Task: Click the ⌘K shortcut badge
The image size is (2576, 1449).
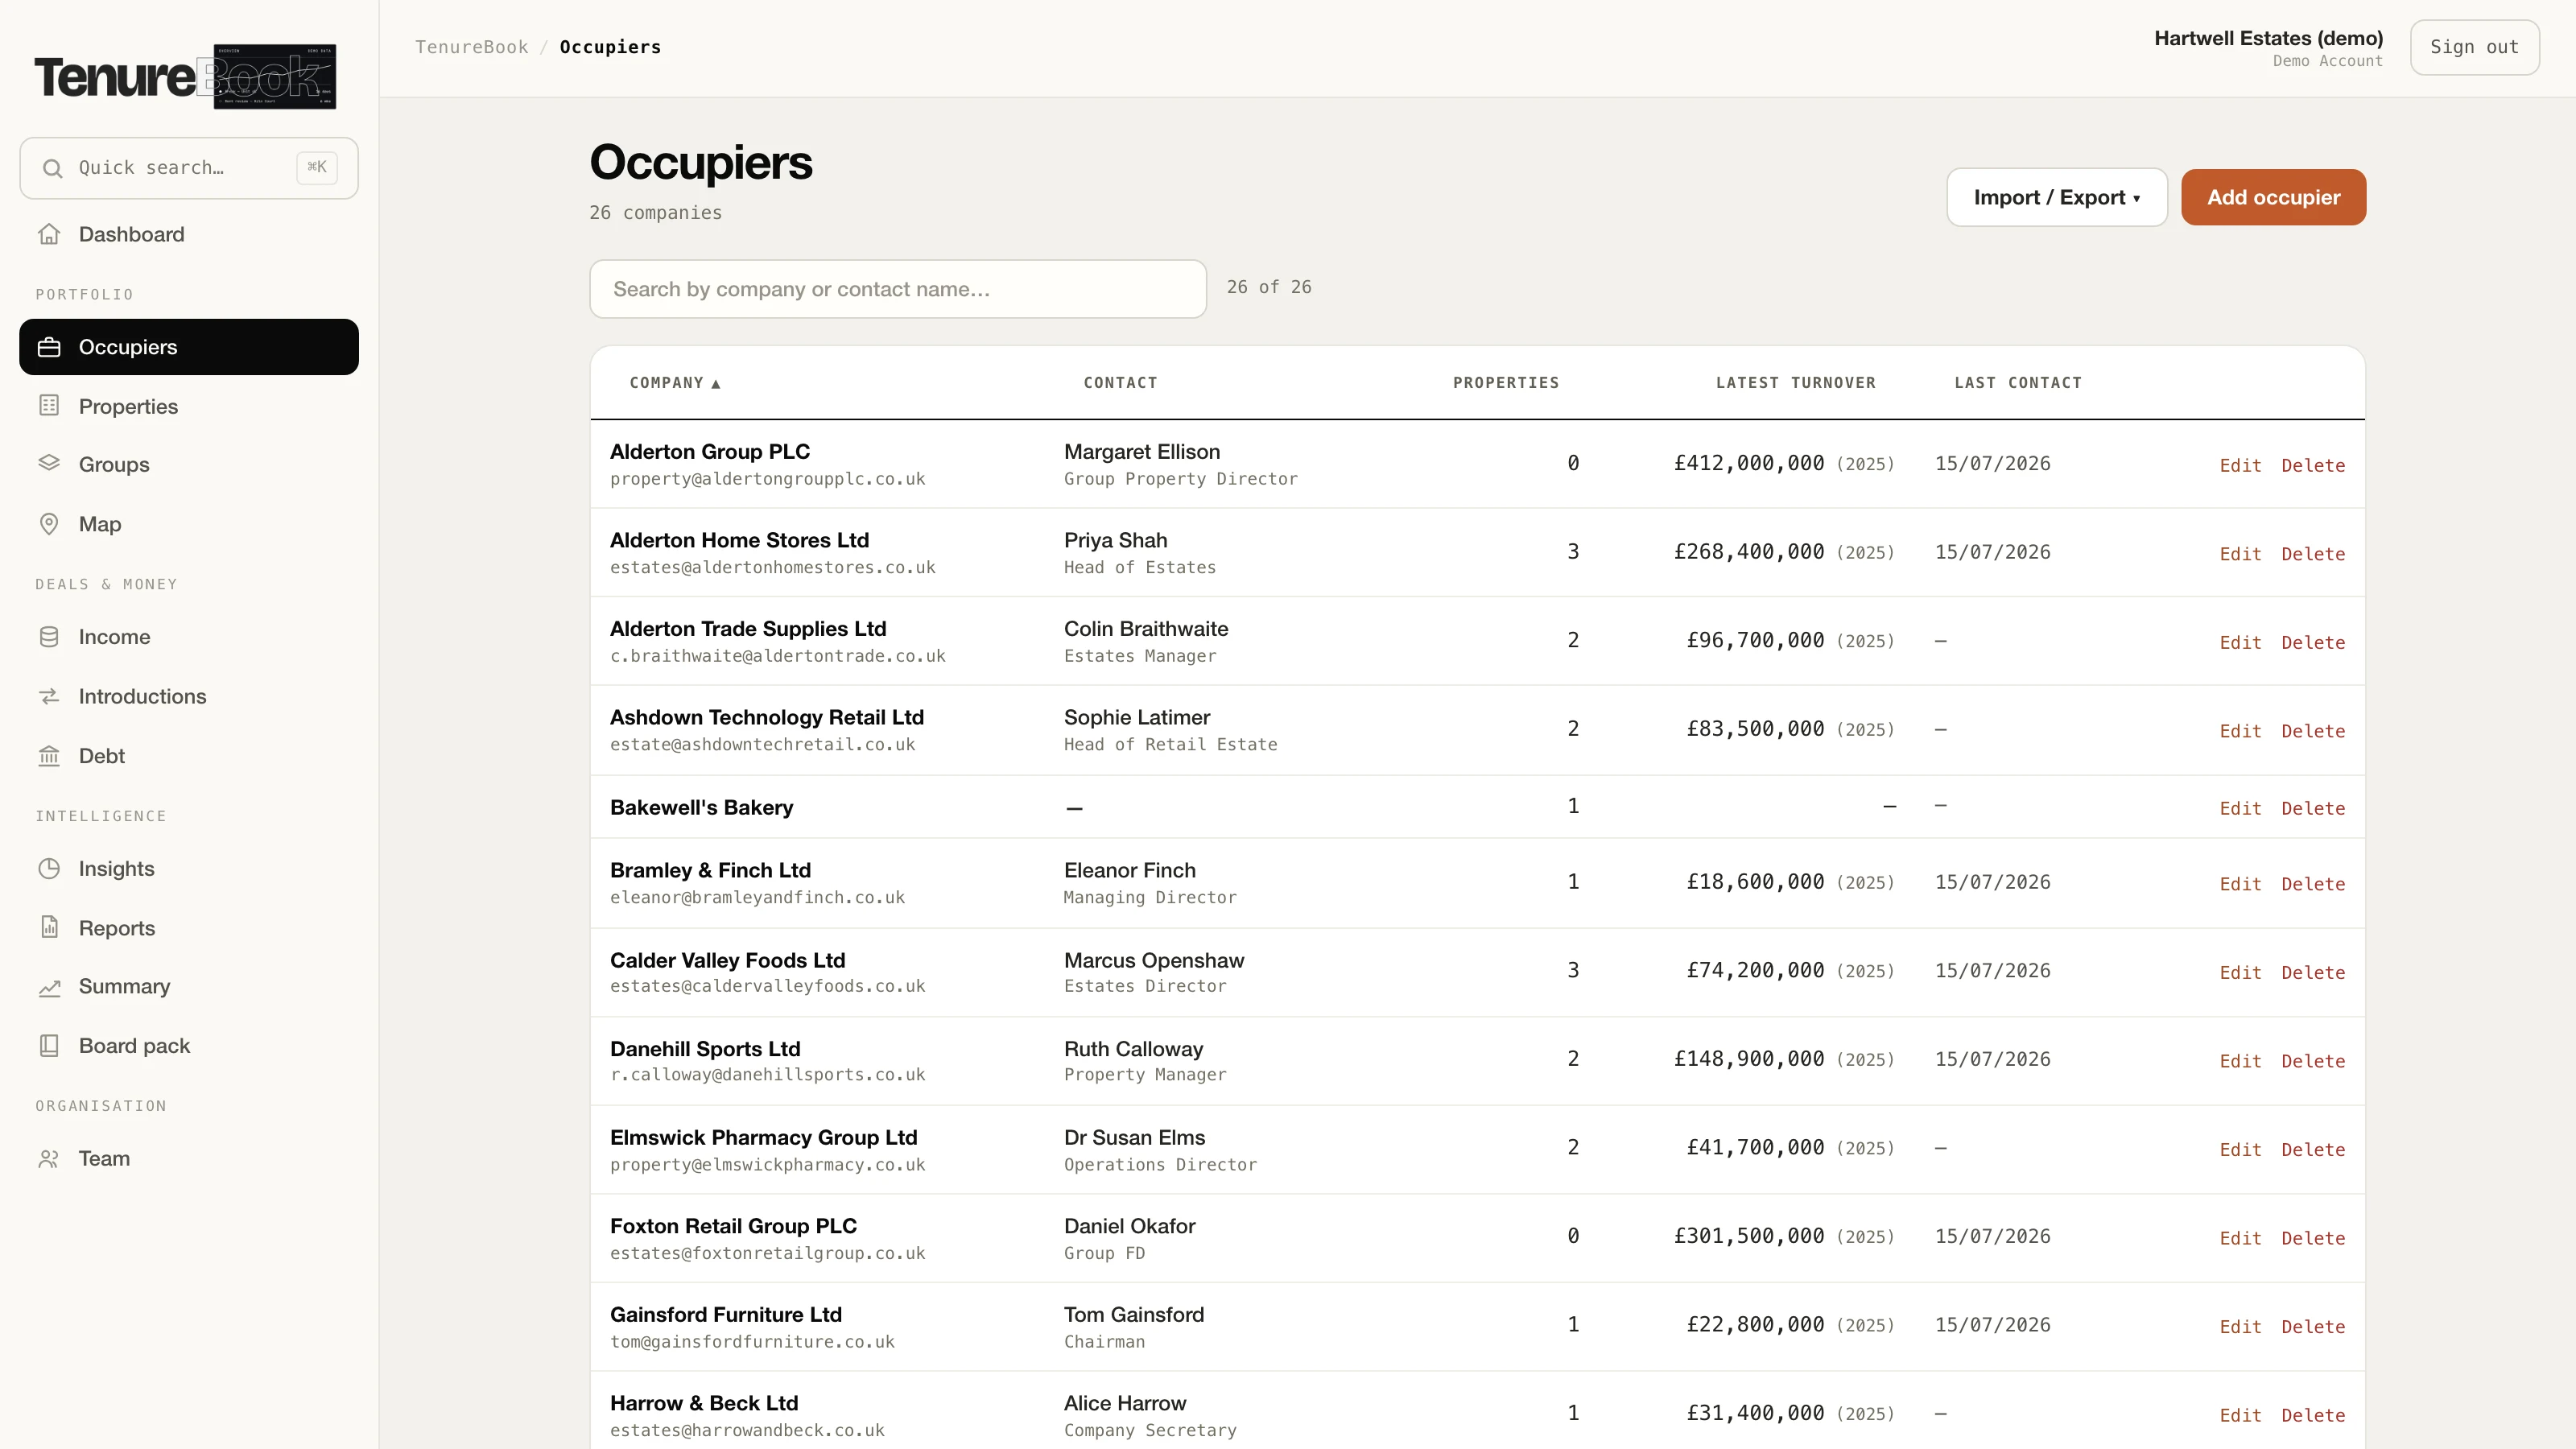Action: 317,168
